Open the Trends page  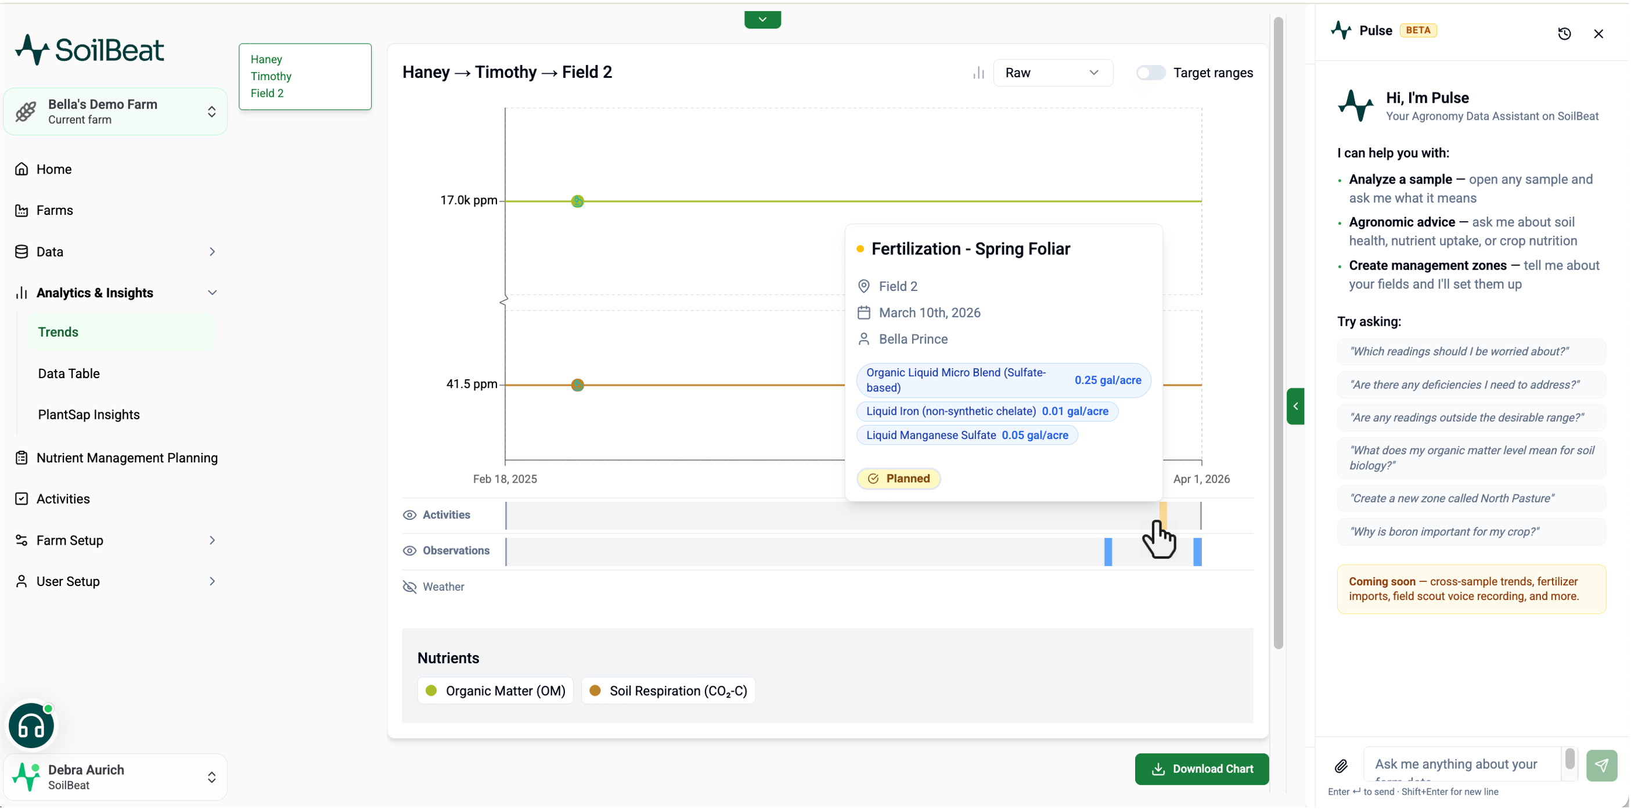(x=120, y=332)
